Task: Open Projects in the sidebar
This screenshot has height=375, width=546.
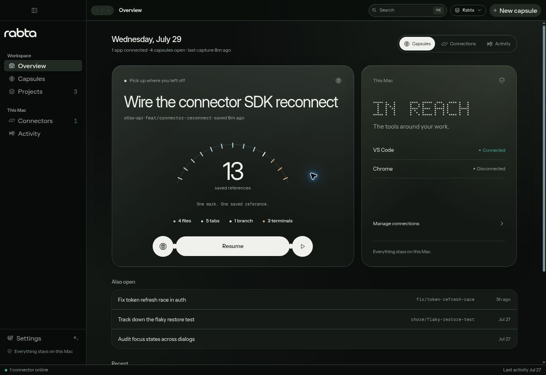Action: click(x=43, y=92)
